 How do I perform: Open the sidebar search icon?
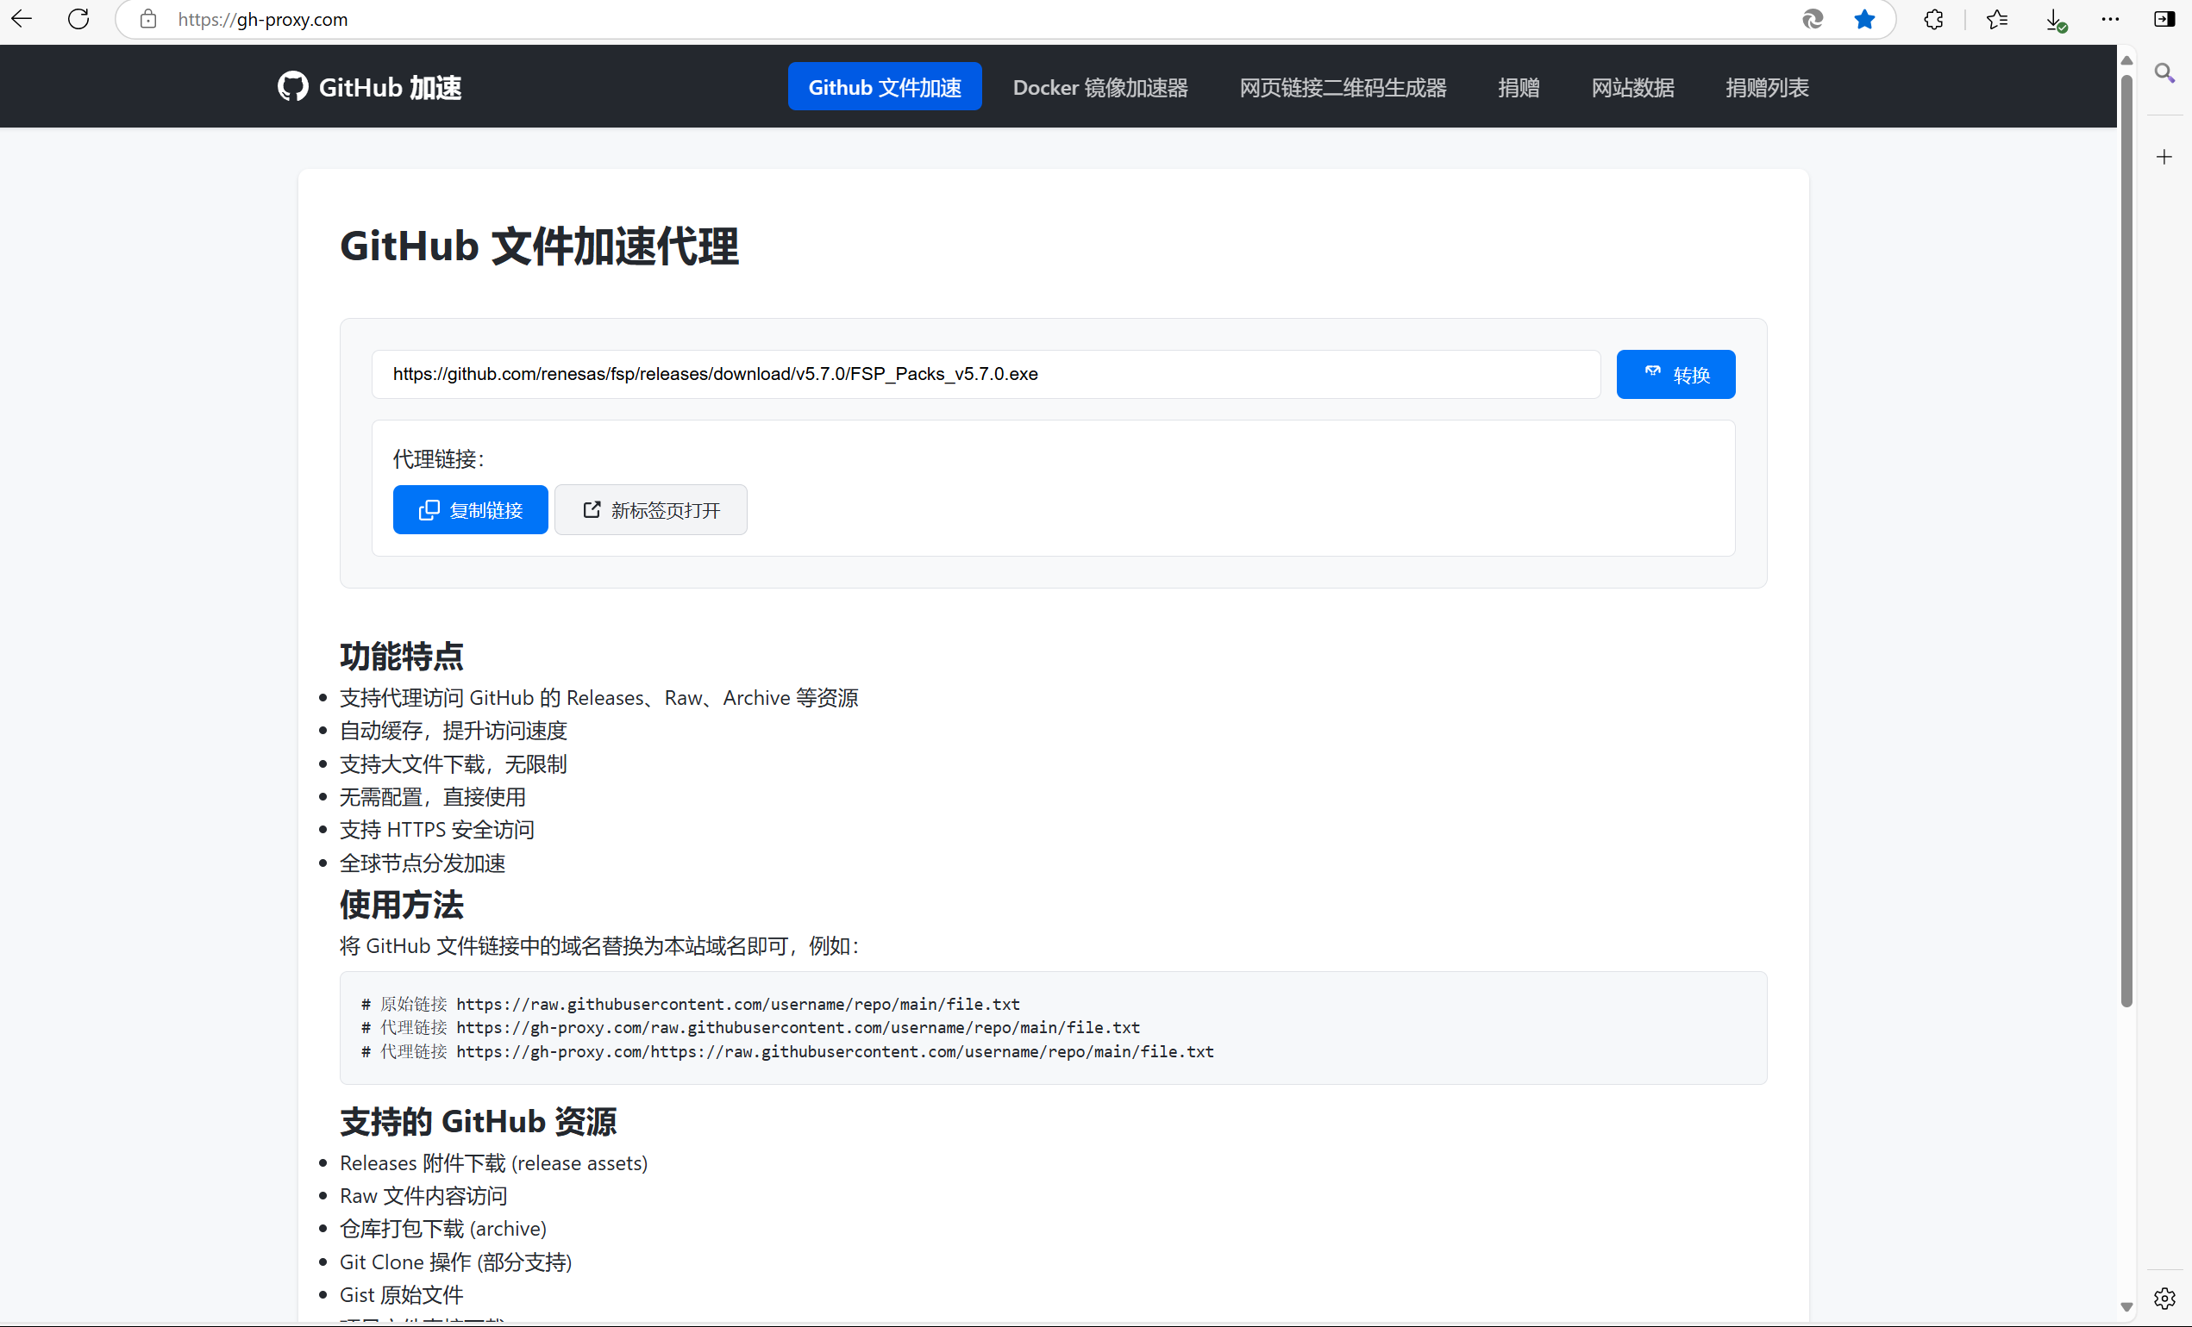[2164, 73]
